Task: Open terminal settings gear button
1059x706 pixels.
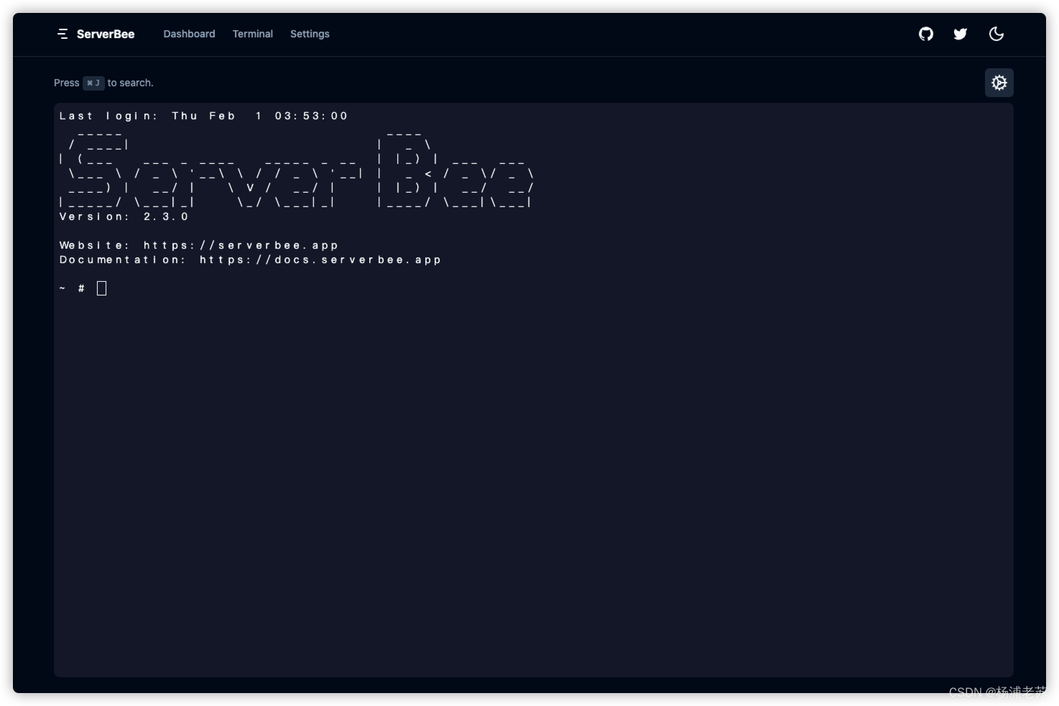Action: point(999,83)
